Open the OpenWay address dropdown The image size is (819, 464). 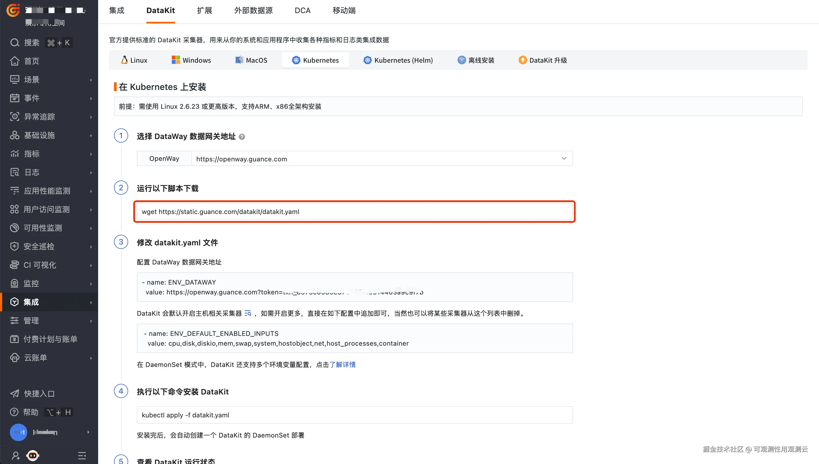(564, 158)
